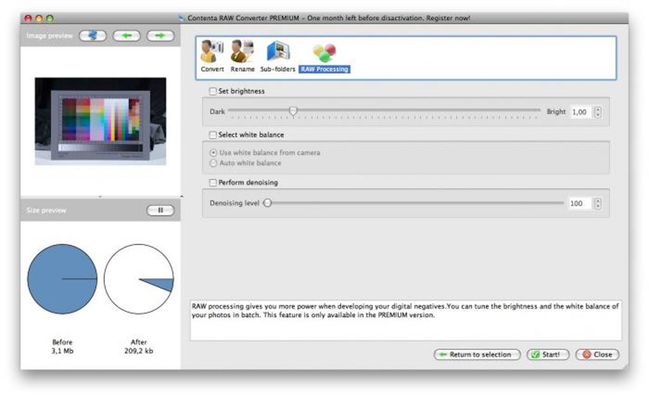Screen dimensions: 649x398
Task: Click the denoising level slider handle
Action: 267,203
